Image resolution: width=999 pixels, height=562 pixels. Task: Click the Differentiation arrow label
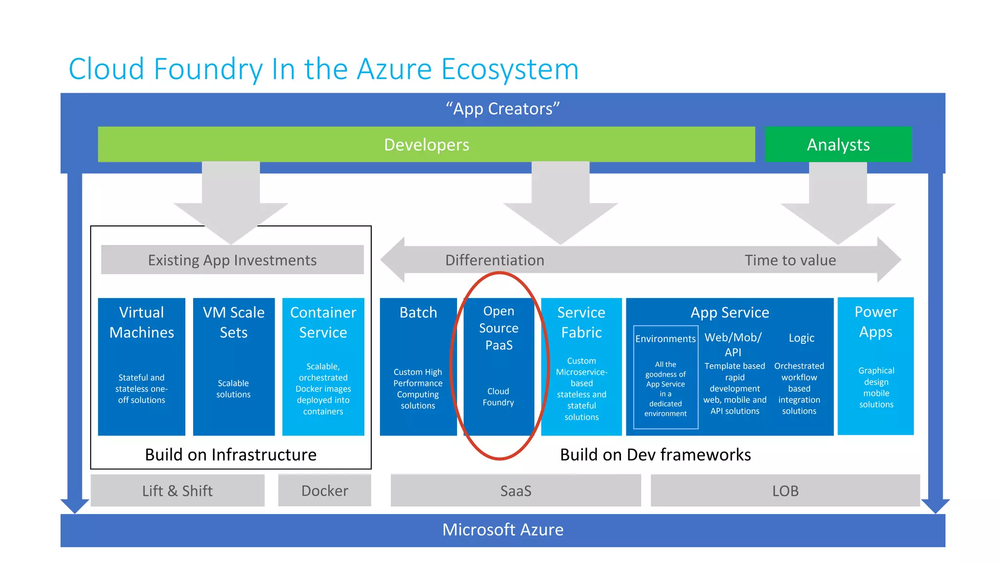(x=494, y=260)
